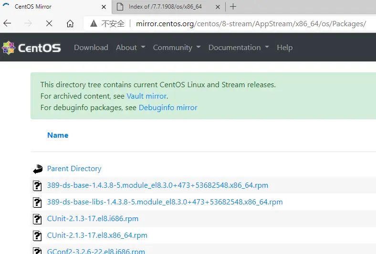Click file icon beside CUnit x86_64 rpm
This screenshot has height=254, width=376.
[x=37, y=236]
